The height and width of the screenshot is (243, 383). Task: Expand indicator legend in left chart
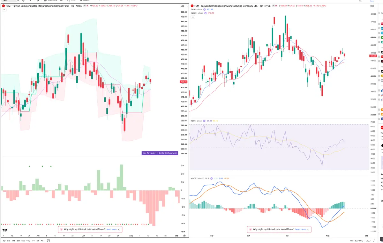click(x=4, y=10)
